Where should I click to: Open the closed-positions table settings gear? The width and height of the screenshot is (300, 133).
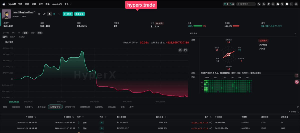click(297, 107)
